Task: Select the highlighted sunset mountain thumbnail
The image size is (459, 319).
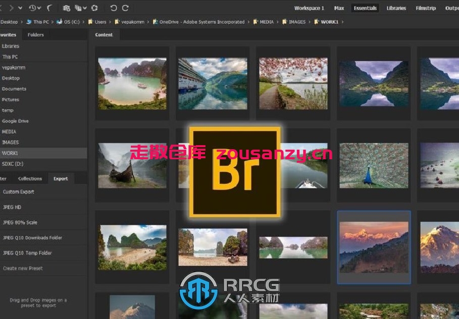Action: [x=374, y=247]
